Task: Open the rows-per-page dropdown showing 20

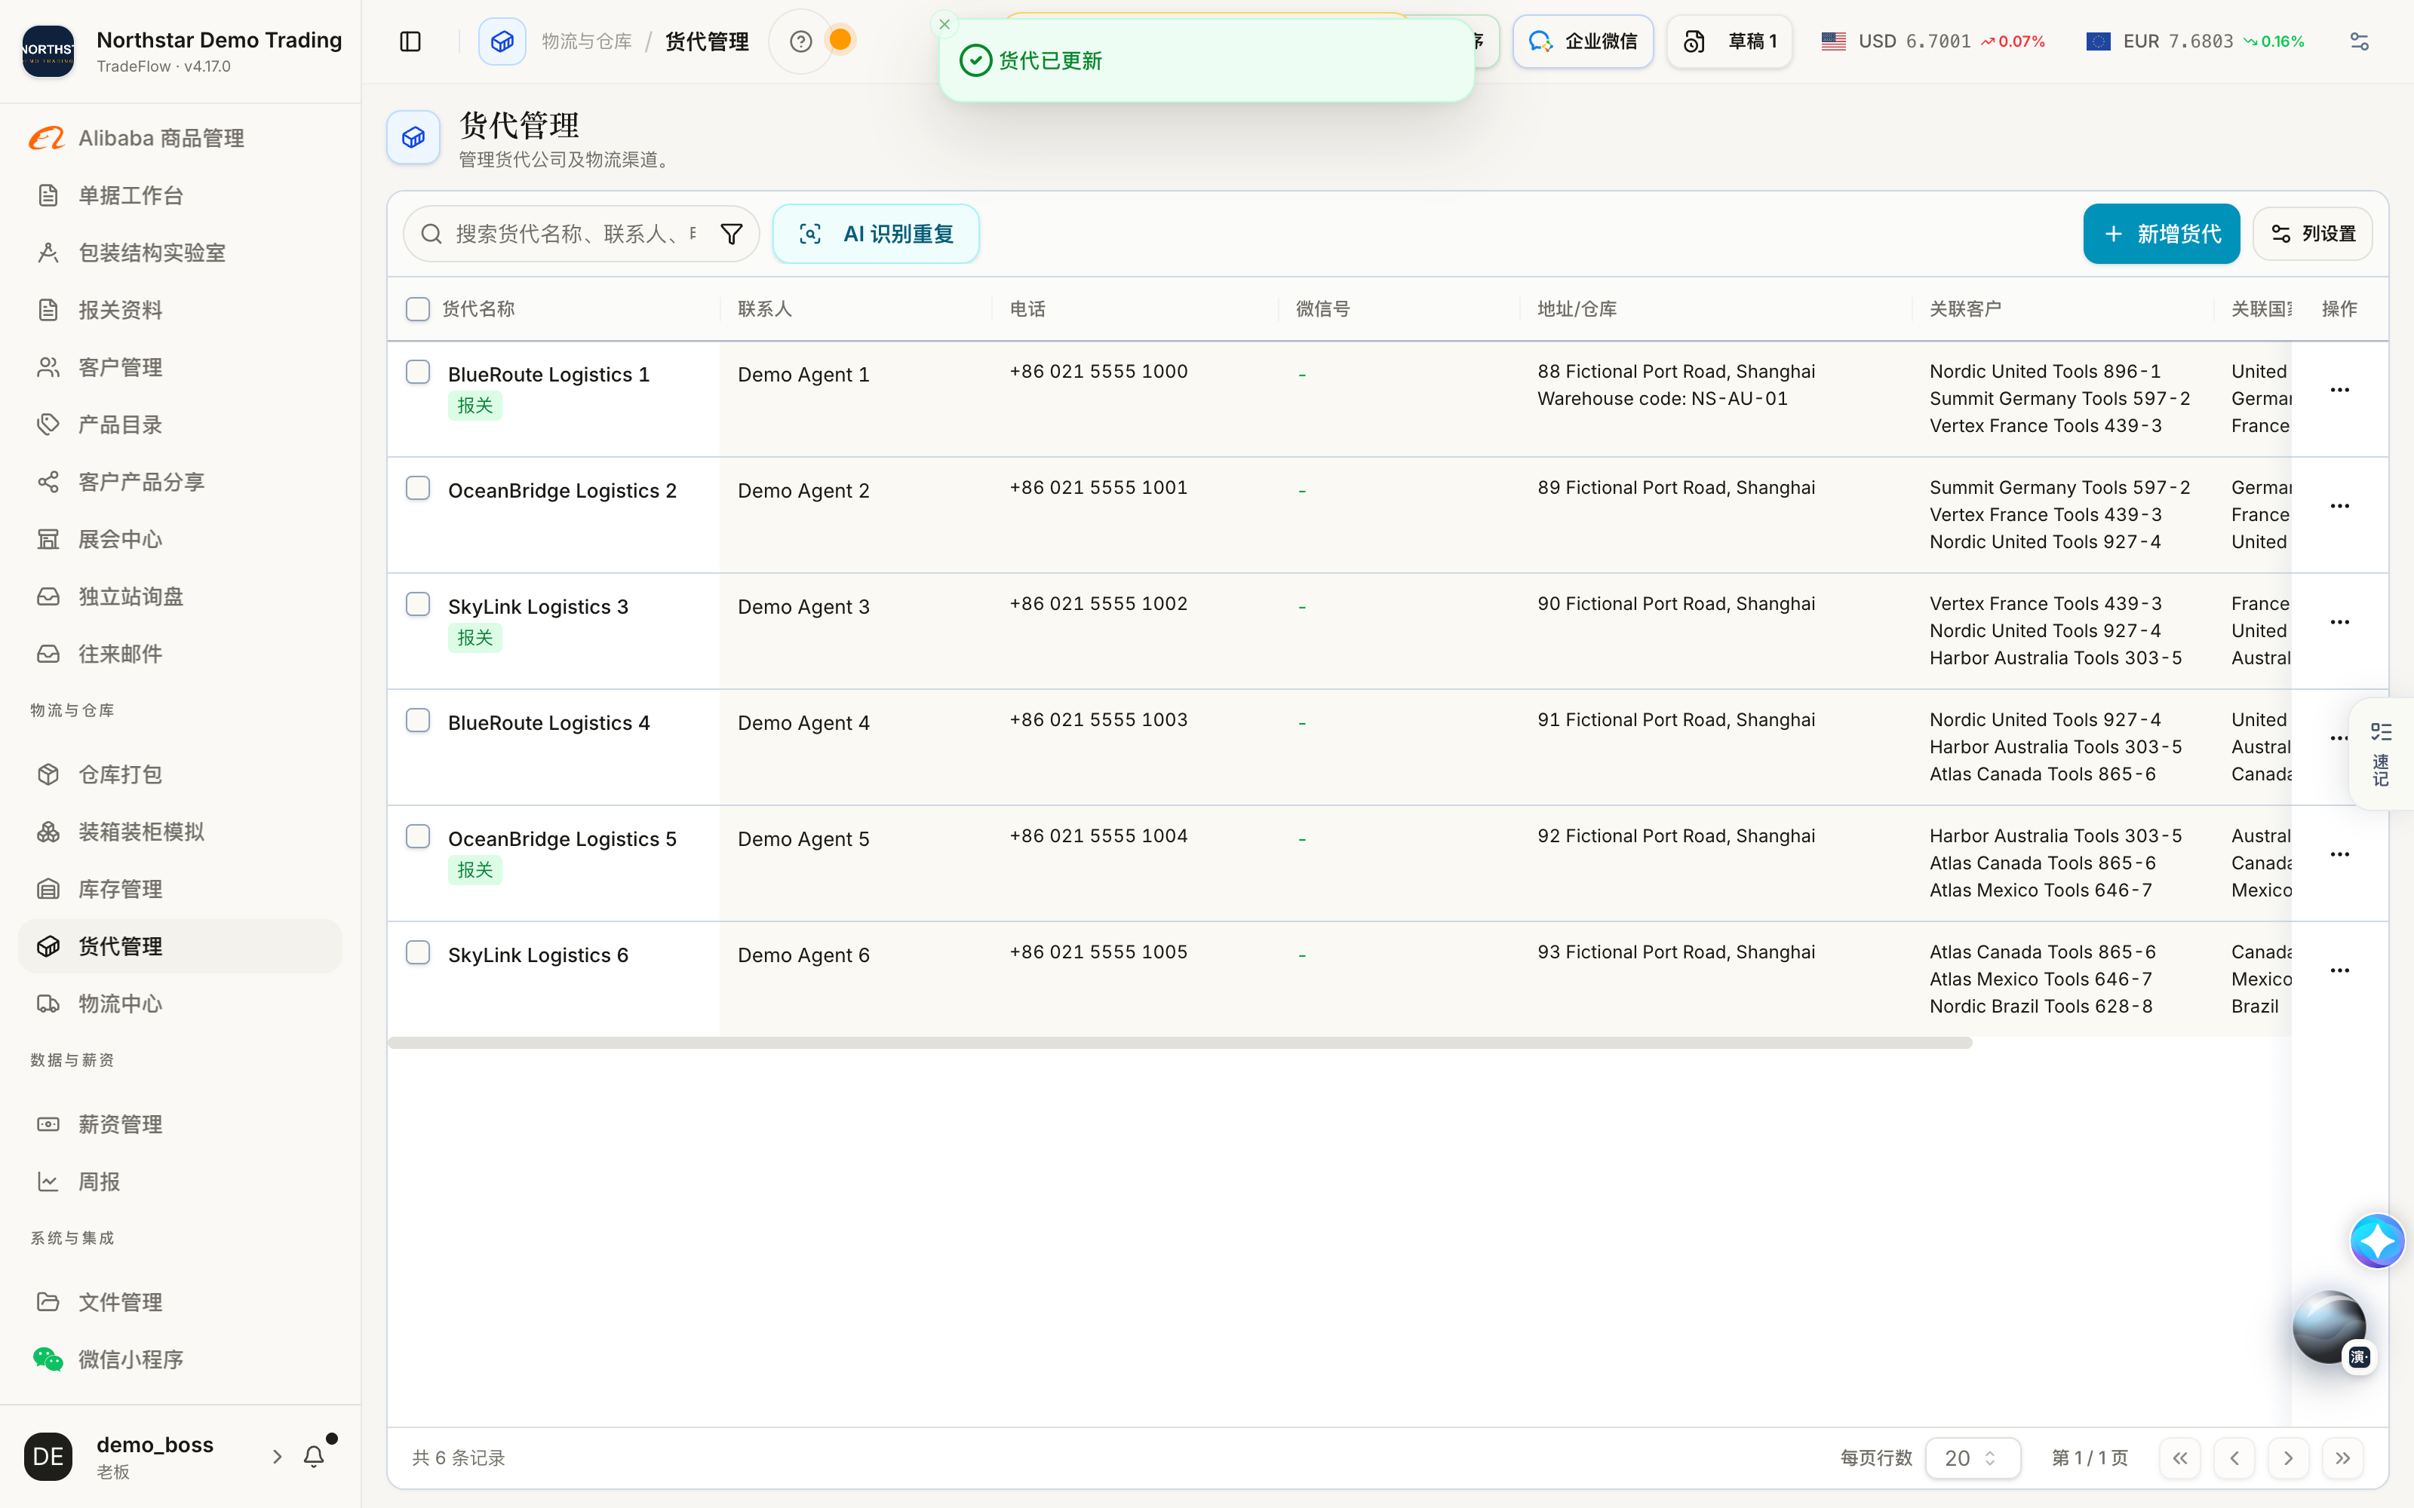Action: tap(1972, 1457)
